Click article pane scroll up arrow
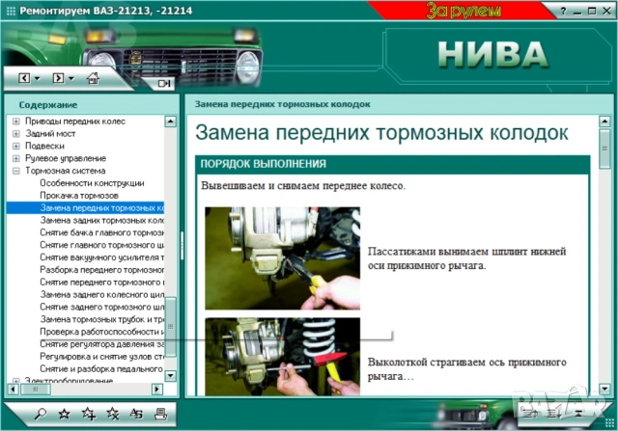The image size is (618, 431). point(604,121)
